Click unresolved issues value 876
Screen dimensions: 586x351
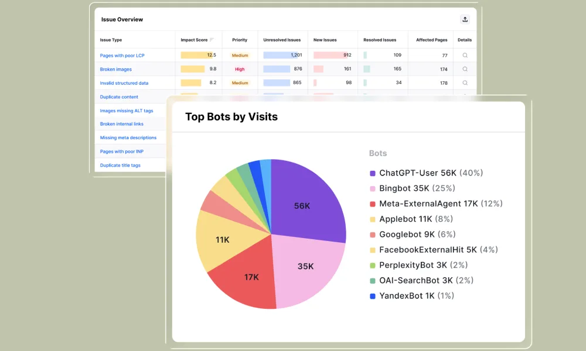[x=298, y=68]
